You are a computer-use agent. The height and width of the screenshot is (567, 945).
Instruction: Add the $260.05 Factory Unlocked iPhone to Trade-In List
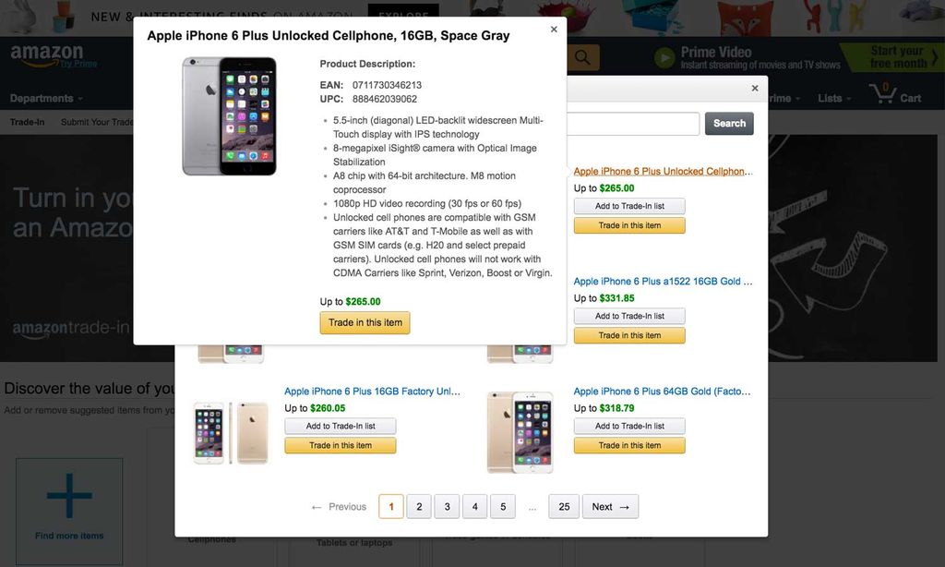340,426
